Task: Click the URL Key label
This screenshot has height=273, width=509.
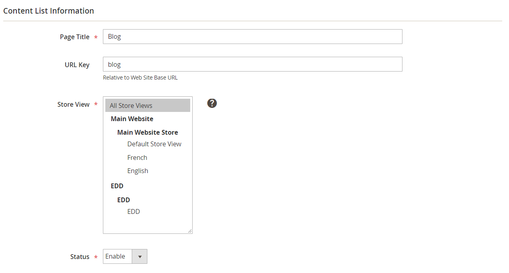Action: (x=77, y=65)
